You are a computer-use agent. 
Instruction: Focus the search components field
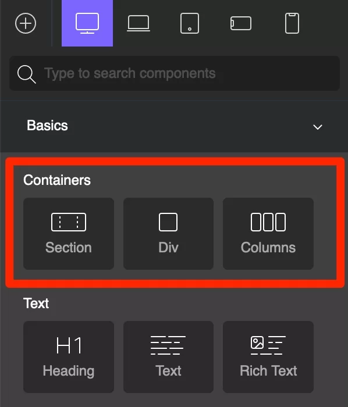point(175,73)
